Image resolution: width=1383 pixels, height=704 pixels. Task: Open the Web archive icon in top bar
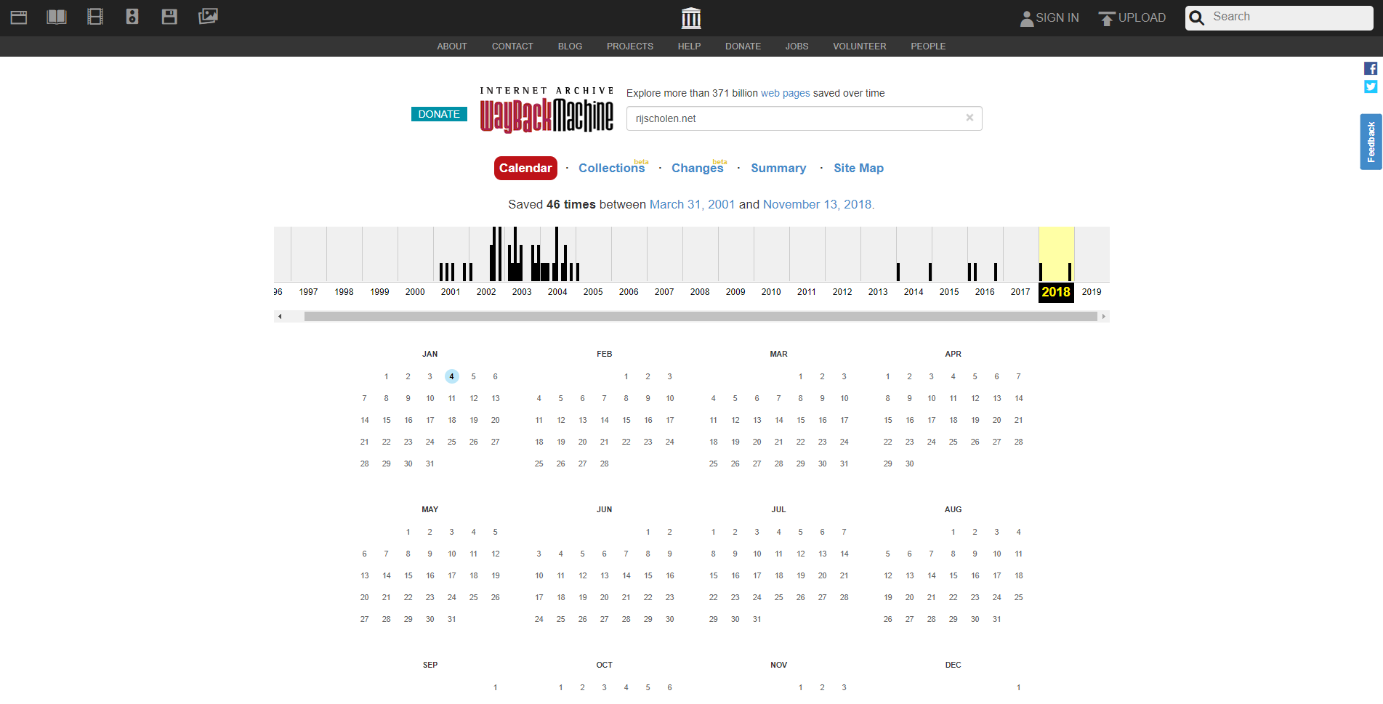click(x=19, y=17)
